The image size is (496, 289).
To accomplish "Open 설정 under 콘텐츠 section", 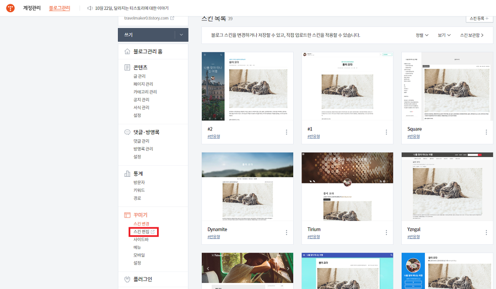I will (137, 115).
